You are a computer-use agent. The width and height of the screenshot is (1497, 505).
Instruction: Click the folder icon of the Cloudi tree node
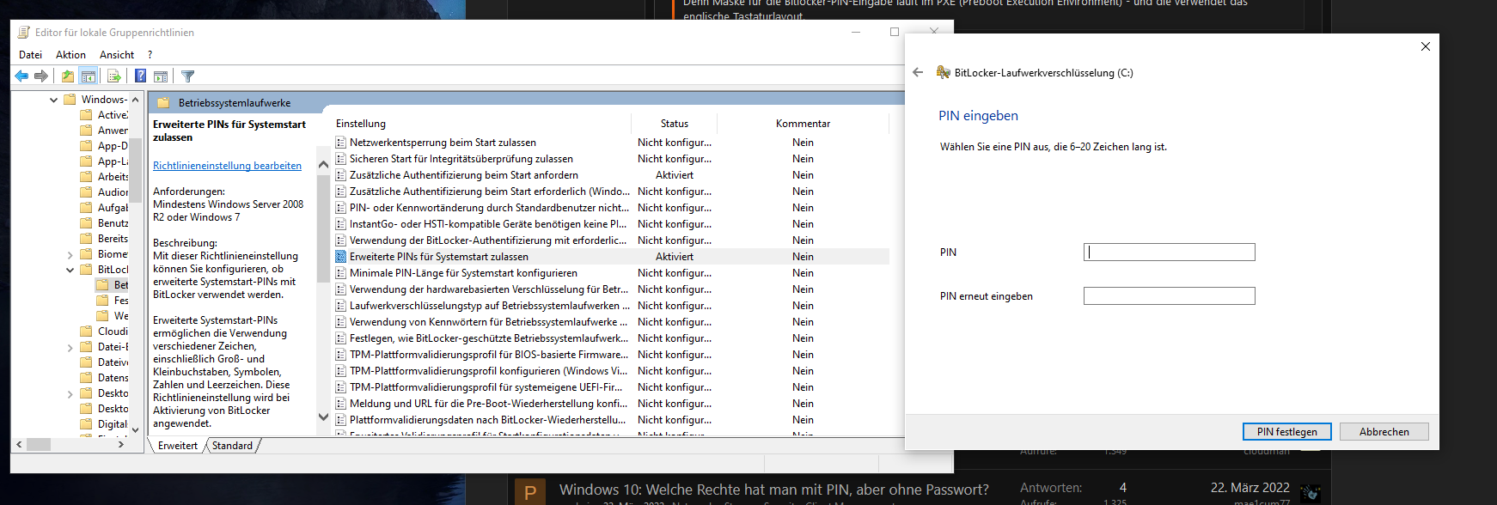86,332
